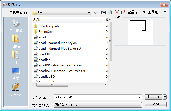Screen dimensions: 171x111
Task: Open the dropdown arrow beside 打开
Action: point(165,97)
